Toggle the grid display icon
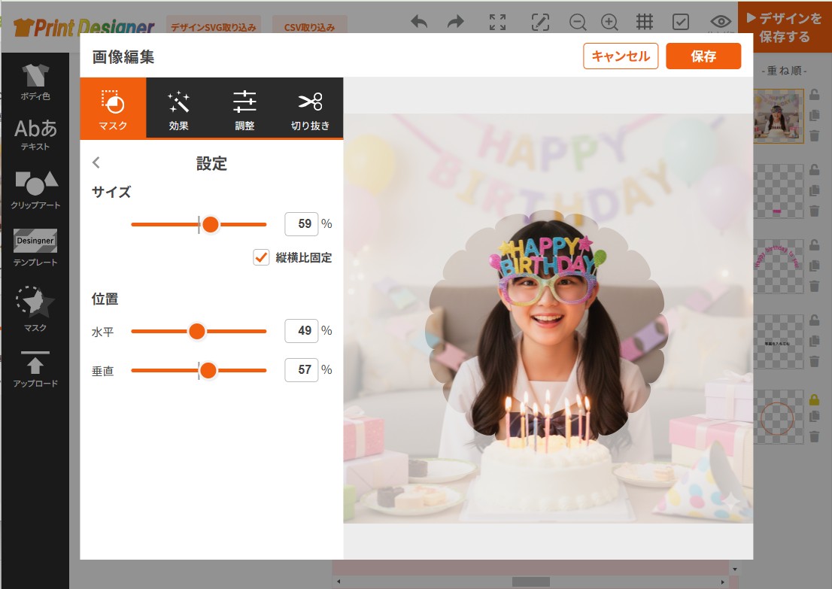832x589 pixels. pos(645,22)
